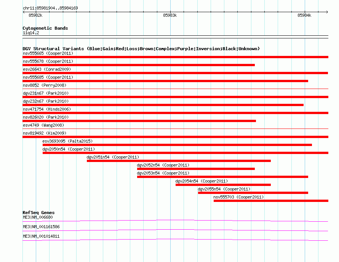Click the red bar under esv26643

[175, 73]
